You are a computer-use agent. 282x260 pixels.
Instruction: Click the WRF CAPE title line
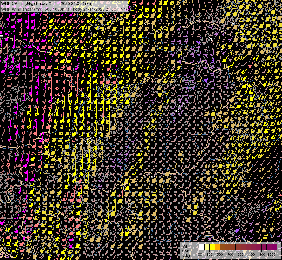[x=47, y=3]
